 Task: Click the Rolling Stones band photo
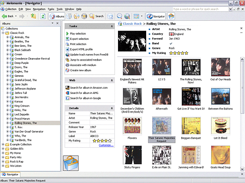click(132, 41)
